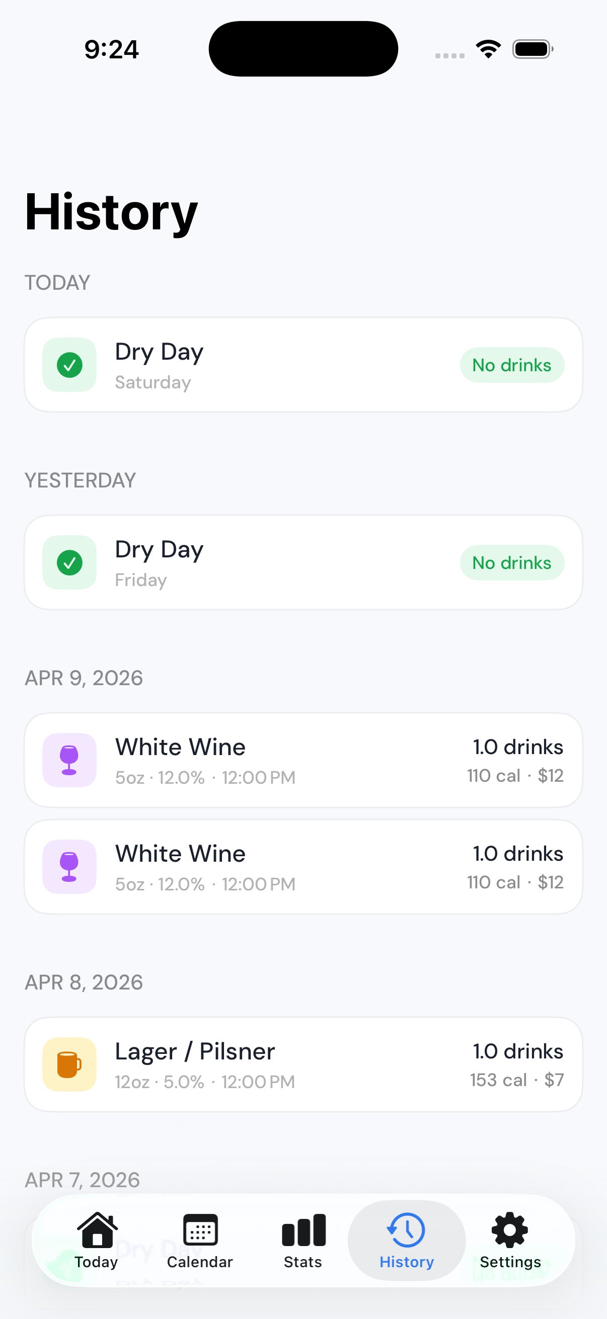Tap the green checkmark on Friday's Dry Day

(69, 563)
